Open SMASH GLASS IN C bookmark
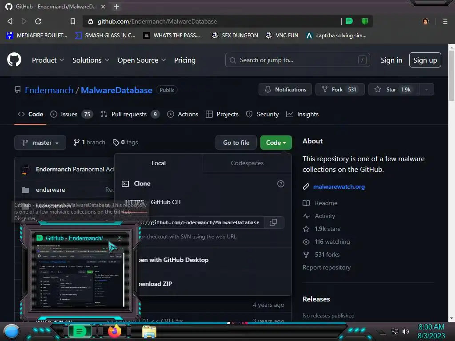Viewport: 455px width, 341px height. point(105,36)
